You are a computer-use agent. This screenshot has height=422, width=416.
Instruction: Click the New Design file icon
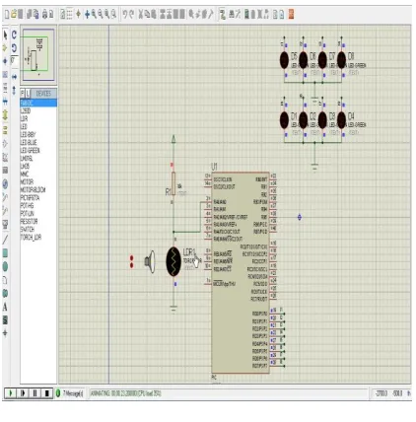pos(7,15)
